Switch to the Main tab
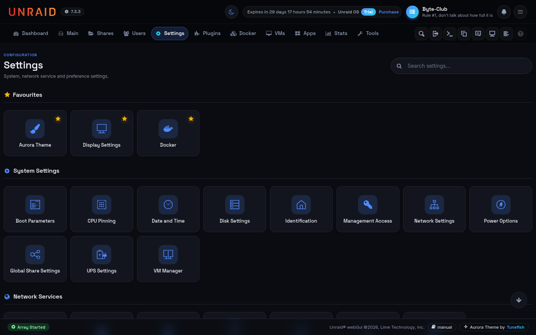 68,33
